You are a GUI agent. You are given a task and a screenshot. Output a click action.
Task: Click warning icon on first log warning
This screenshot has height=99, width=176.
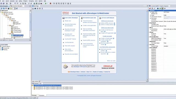pos(34,87)
